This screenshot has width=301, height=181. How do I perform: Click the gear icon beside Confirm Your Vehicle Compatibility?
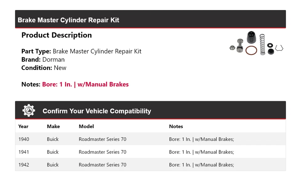(29, 111)
